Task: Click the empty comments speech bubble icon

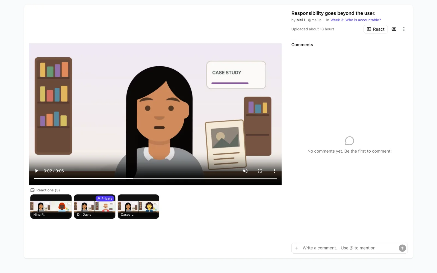Action: (x=350, y=141)
